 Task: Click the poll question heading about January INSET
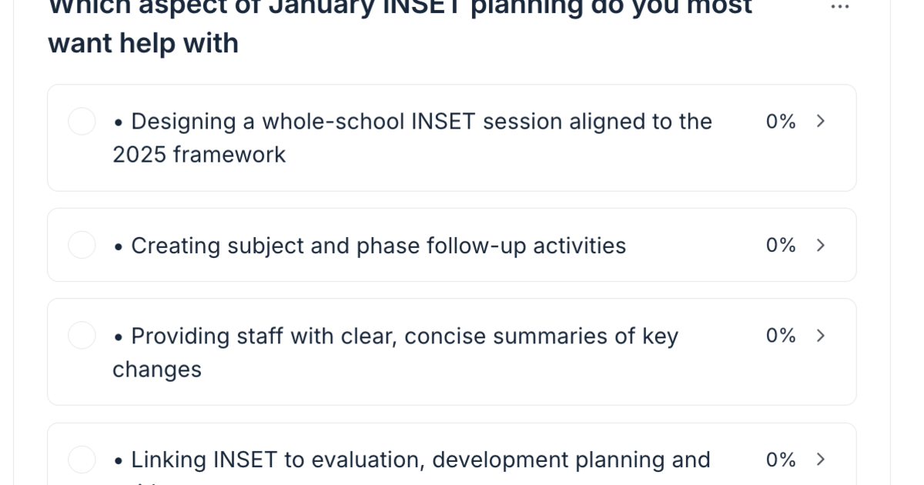(400, 25)
